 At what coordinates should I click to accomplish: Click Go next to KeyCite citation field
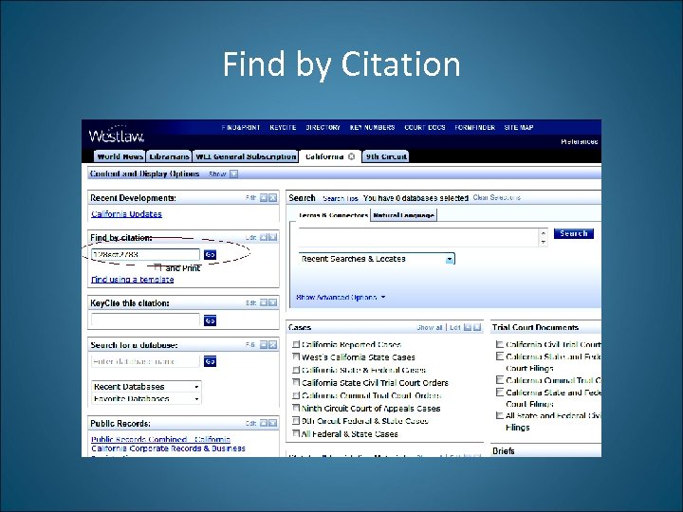(210, 320)
